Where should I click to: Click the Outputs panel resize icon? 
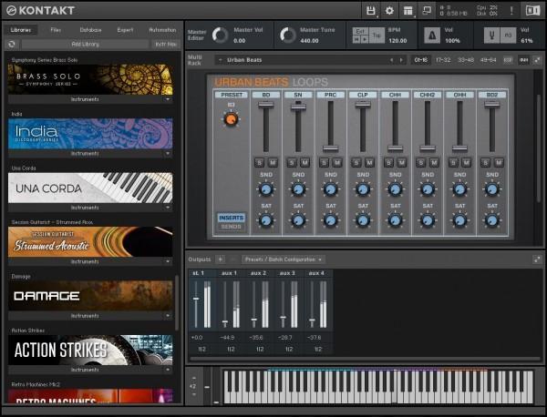tap(537, 259)
